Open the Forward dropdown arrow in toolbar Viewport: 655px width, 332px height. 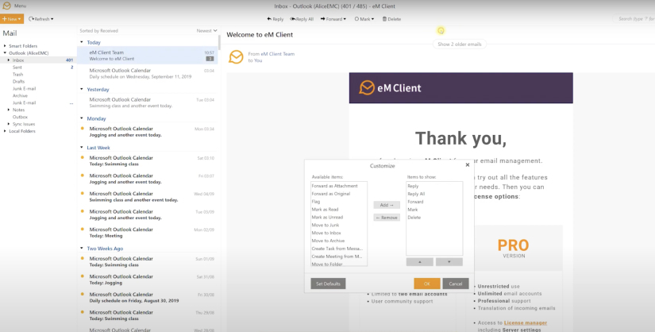coord(345,19)
